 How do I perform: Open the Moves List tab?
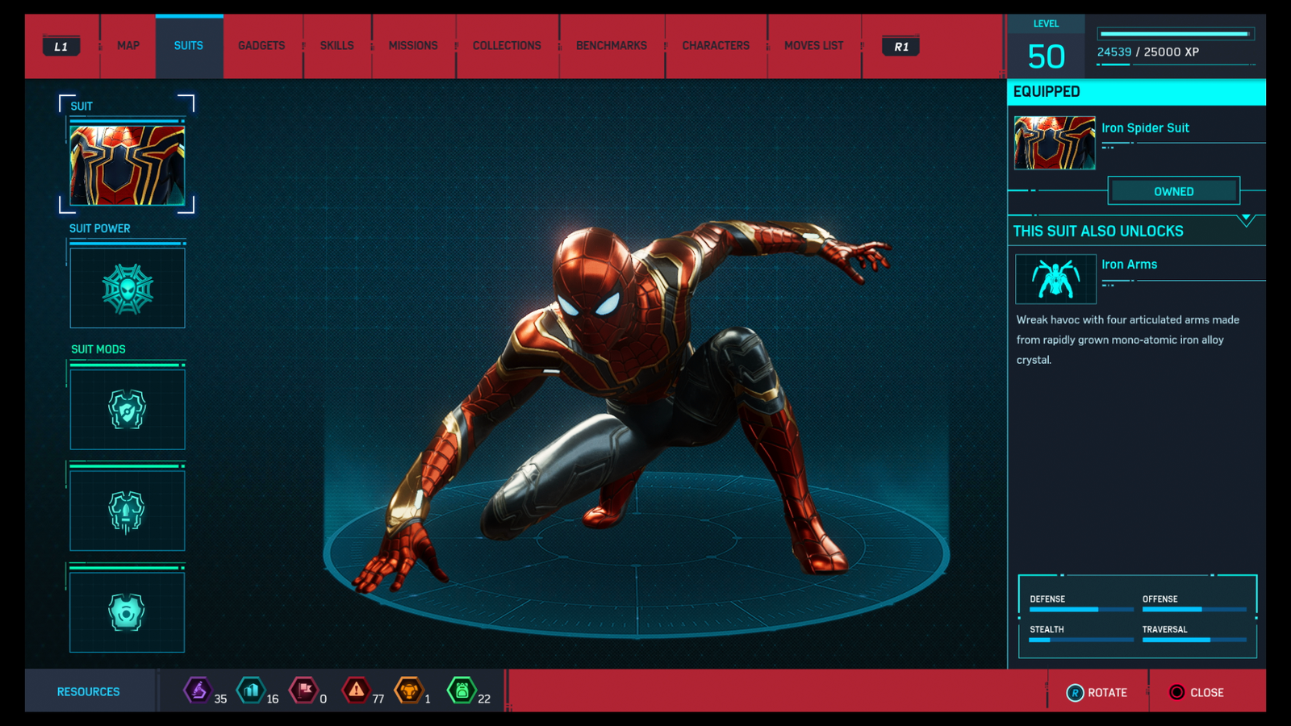click(x=814, y=46)
